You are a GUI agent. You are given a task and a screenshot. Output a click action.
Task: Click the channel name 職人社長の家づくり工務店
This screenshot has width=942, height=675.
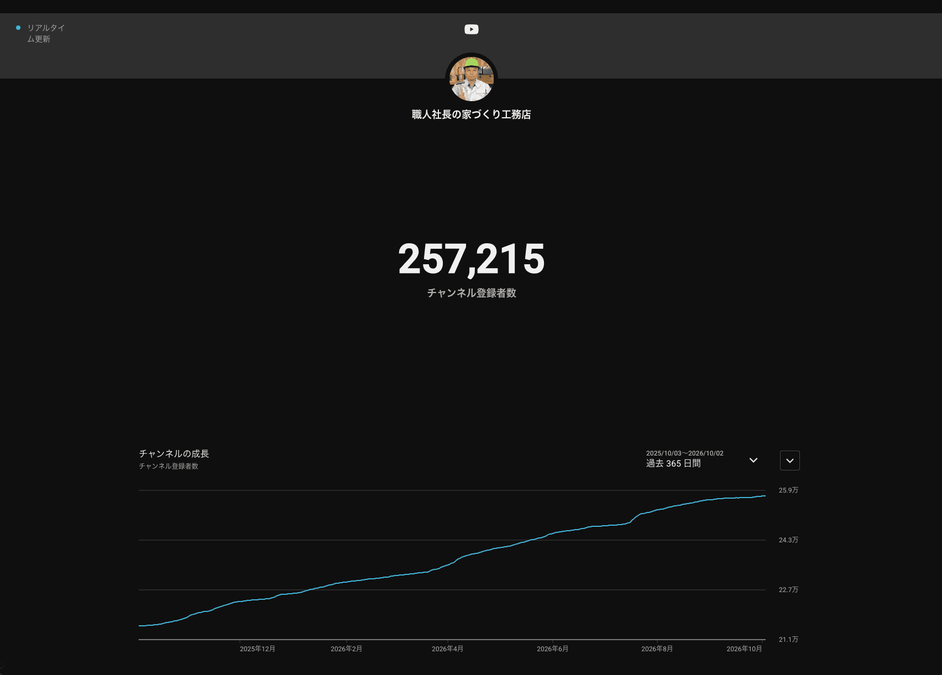tap(472, 114)
